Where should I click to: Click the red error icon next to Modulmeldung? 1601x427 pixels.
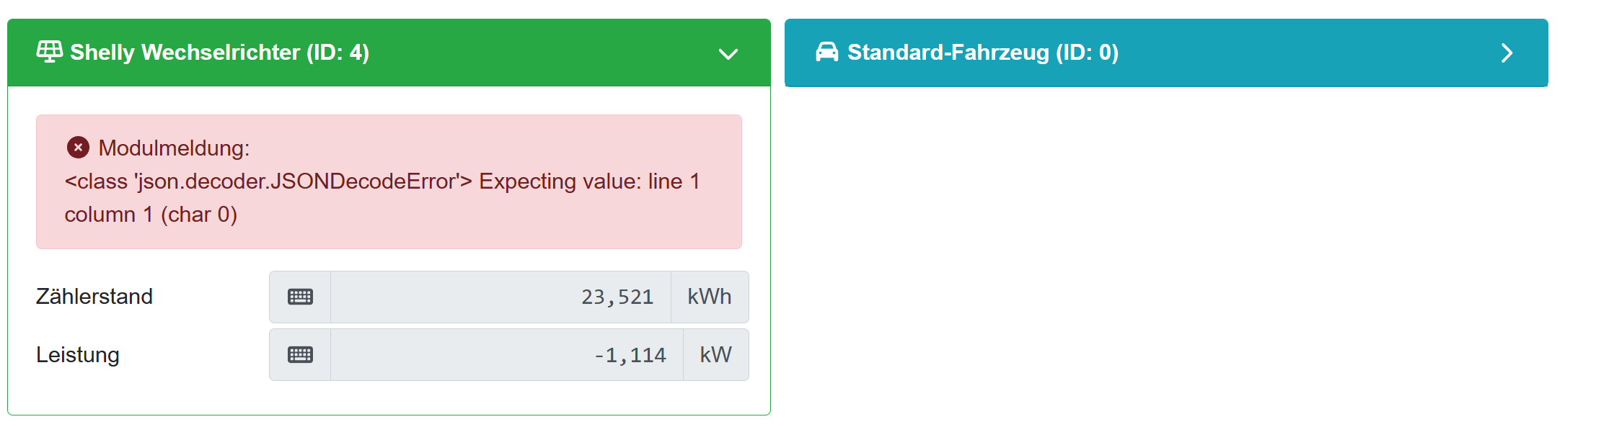[x=78, y=148]
